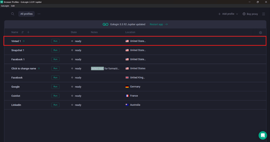Click the France location text
The height and width of the screenshot is (142, 270).
click(x=134, y=96)
